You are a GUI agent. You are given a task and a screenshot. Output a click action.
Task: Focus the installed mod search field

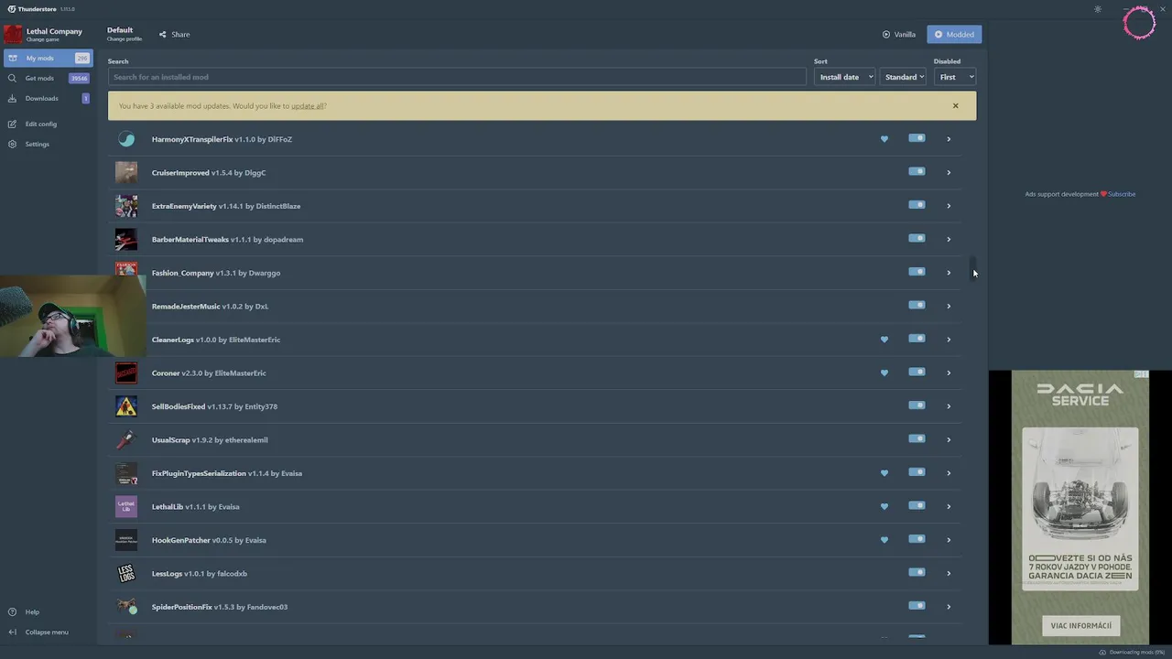tap(457, 77)
